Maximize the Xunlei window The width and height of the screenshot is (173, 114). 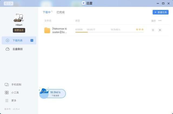(x=163, y=3)
